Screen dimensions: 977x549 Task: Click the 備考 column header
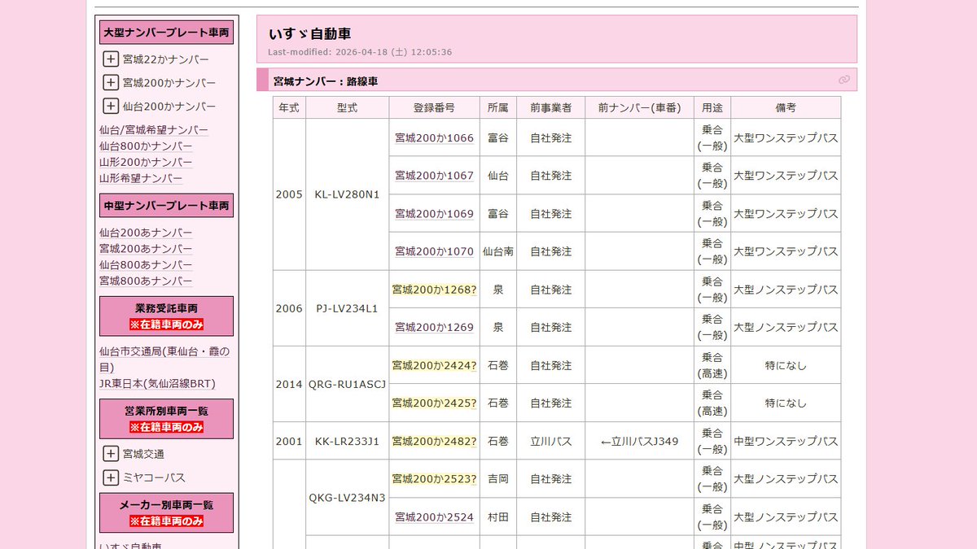pos(786,107)
